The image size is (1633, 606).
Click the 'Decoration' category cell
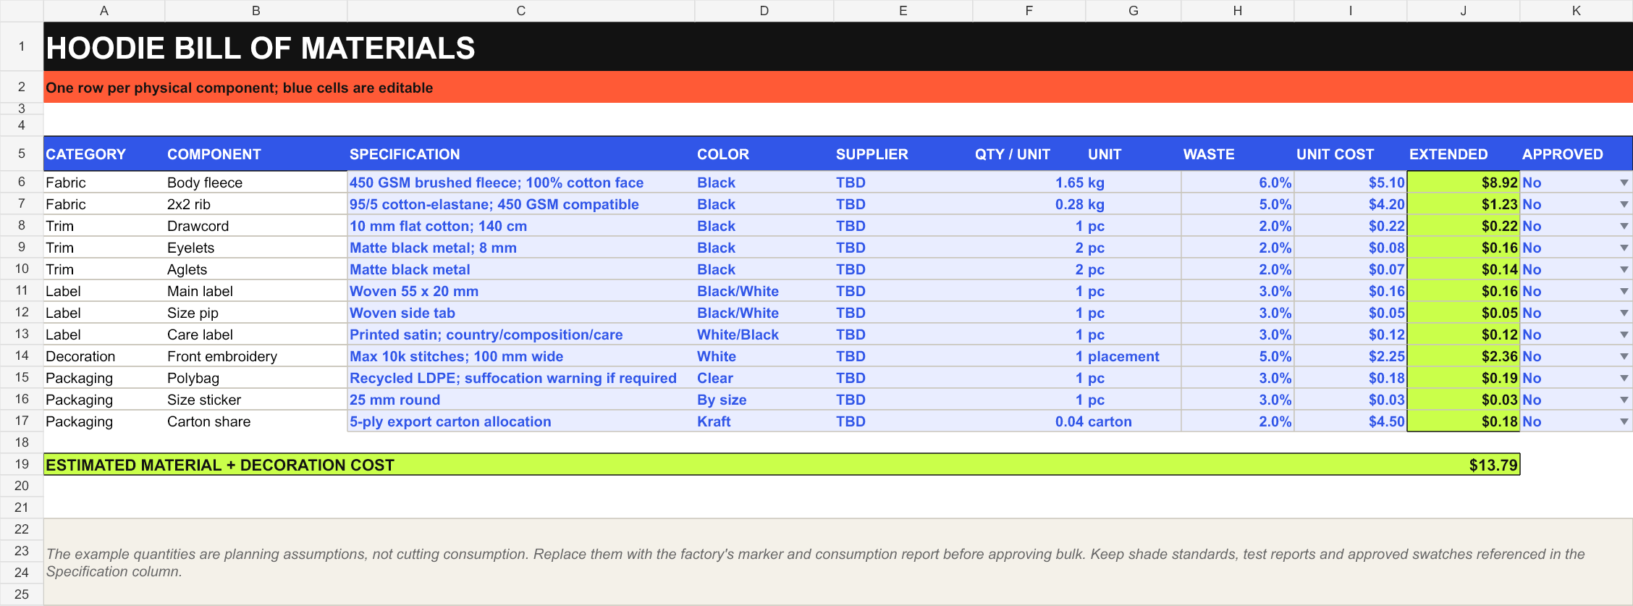[x=104, y=356]
